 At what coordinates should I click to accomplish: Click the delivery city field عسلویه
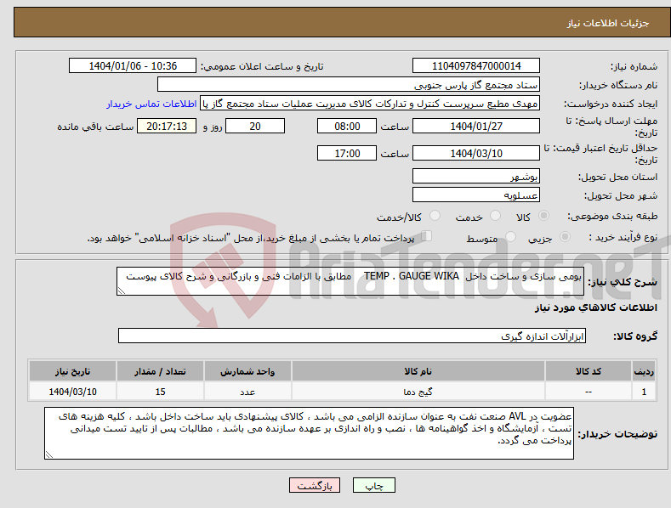click(x=476, y=195)
